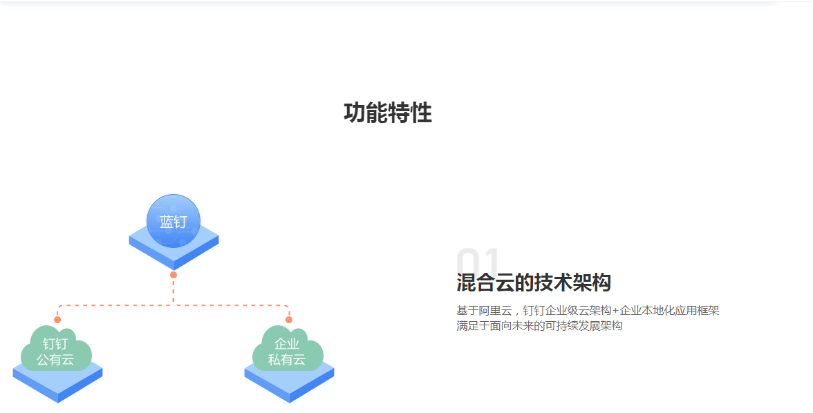This screenshot has width=813, height=413.
Task: Click the description line starting 基于阿里云
Action: [x=588, y=310]
